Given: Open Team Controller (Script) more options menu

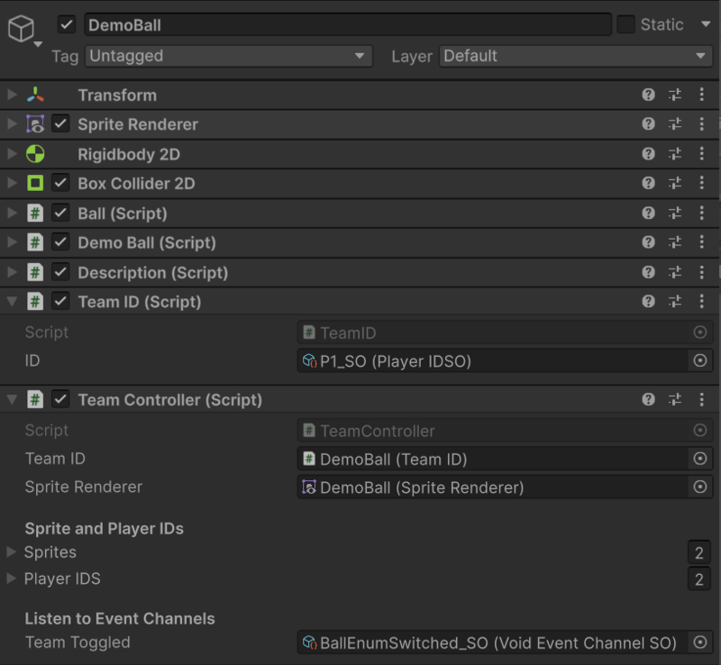Looking at the screenshot, I should click(x=702, y=399).
